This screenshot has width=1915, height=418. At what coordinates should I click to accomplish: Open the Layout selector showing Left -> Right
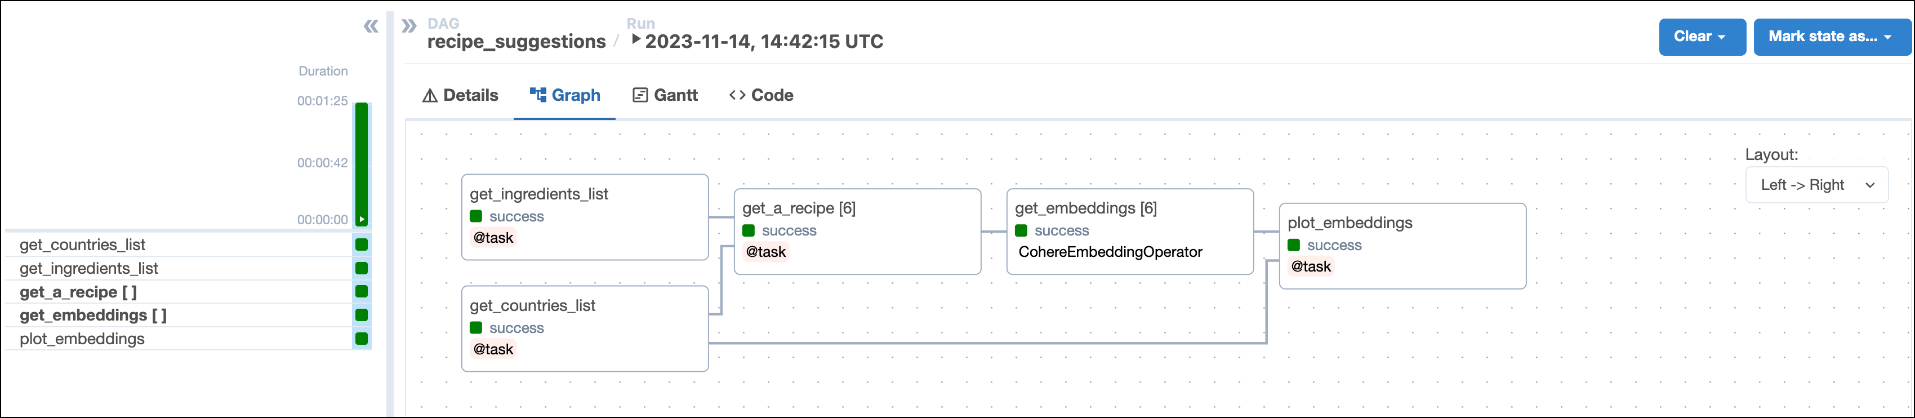(x=1817, y=184)
